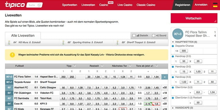Screen dimensions: 220x110
Task: Enable the Statistik checkbox
Action: pos(134,35)
